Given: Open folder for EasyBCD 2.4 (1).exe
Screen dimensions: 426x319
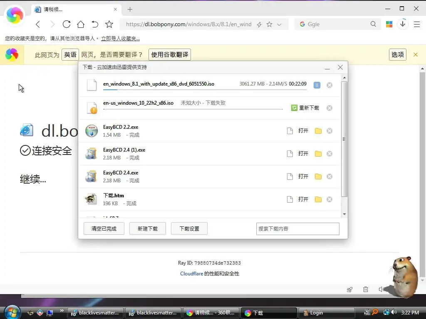Looking at the screenshot, I should 318,154.
